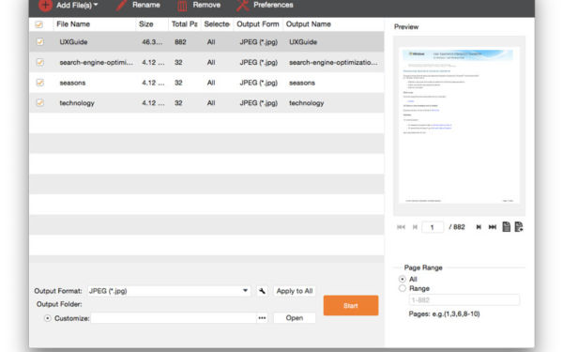Click the document preview thumbnail
The height and width of the screenshot is (352, 563).
(459, 125)
